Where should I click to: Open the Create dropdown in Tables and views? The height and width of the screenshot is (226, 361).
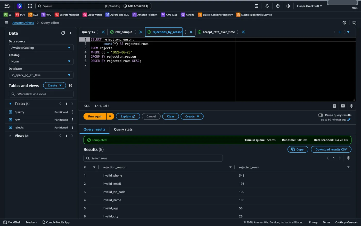pos(54,85)
